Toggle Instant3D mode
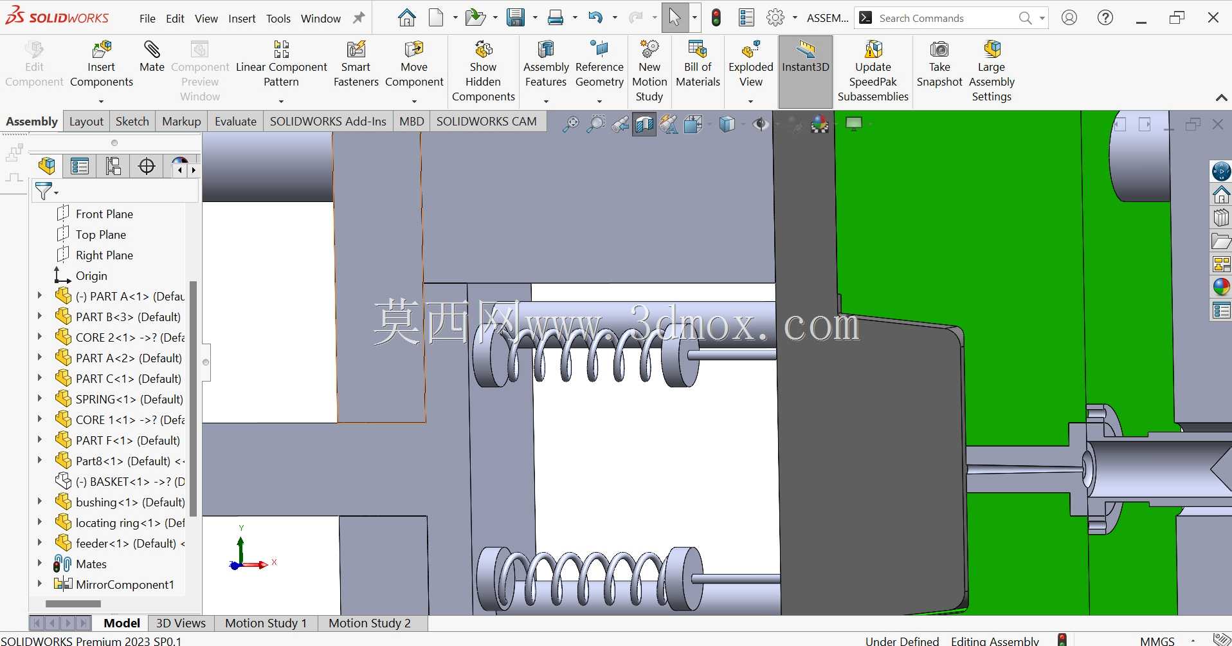The width and height of the screenshot is (1232, 646). 806,71
